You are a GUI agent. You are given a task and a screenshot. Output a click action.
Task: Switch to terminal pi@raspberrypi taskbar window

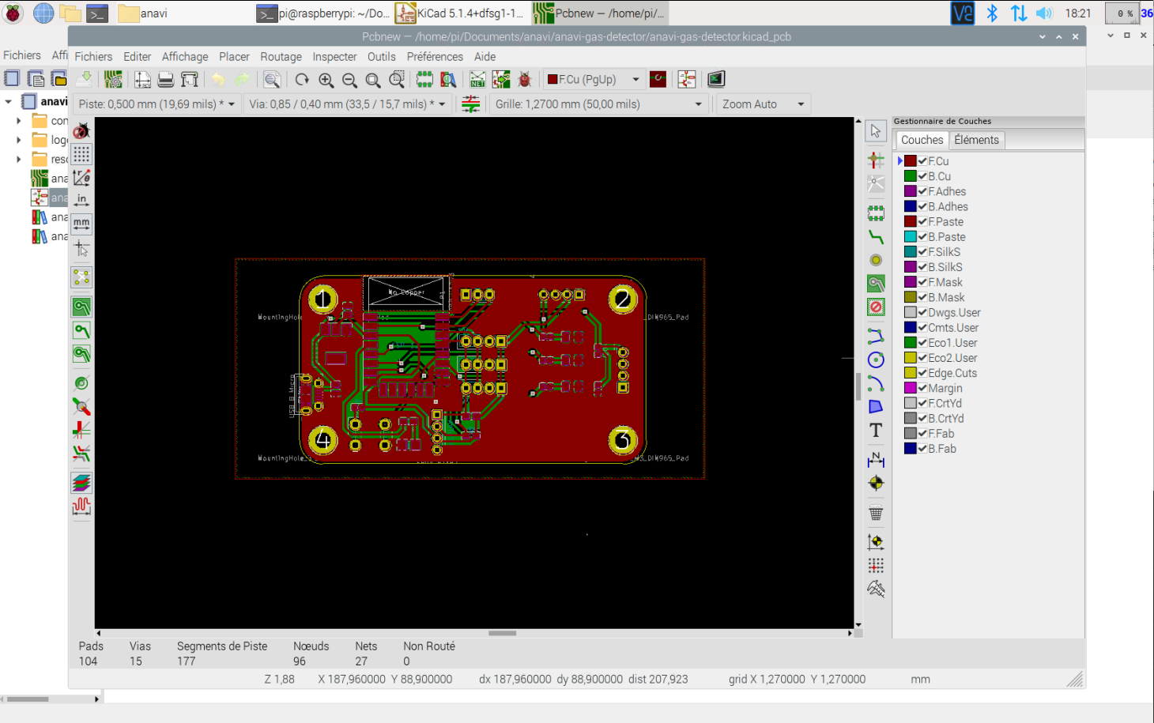point(322,13)
